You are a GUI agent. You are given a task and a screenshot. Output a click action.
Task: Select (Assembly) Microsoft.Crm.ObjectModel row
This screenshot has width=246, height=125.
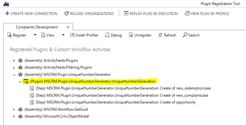pos(57,116)
